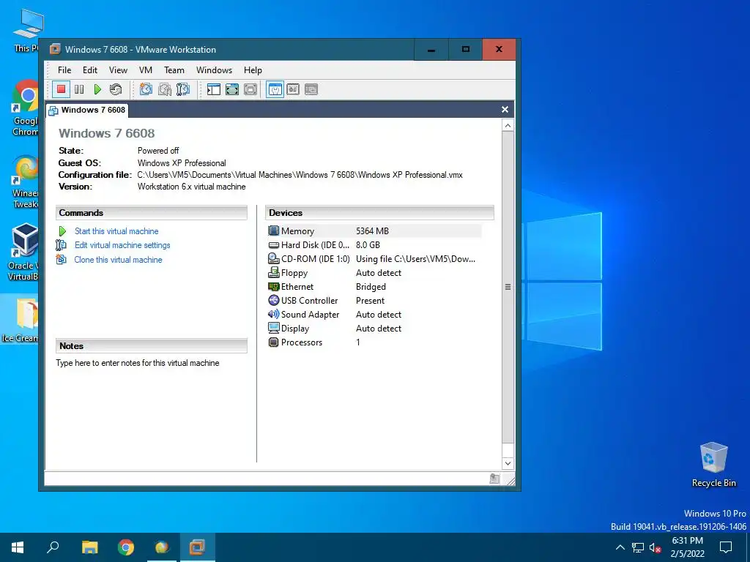Click the red Power Off toolbar button
The height and width of the screenshot is (562, 750).
coord(61,89)
